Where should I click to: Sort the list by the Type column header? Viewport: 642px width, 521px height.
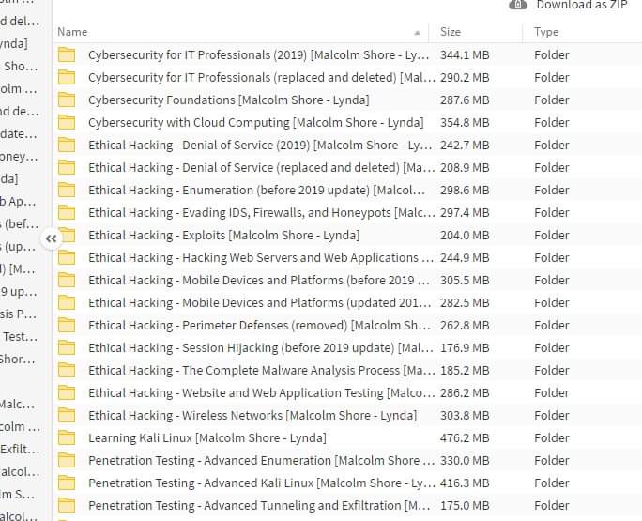coord(546,32)
